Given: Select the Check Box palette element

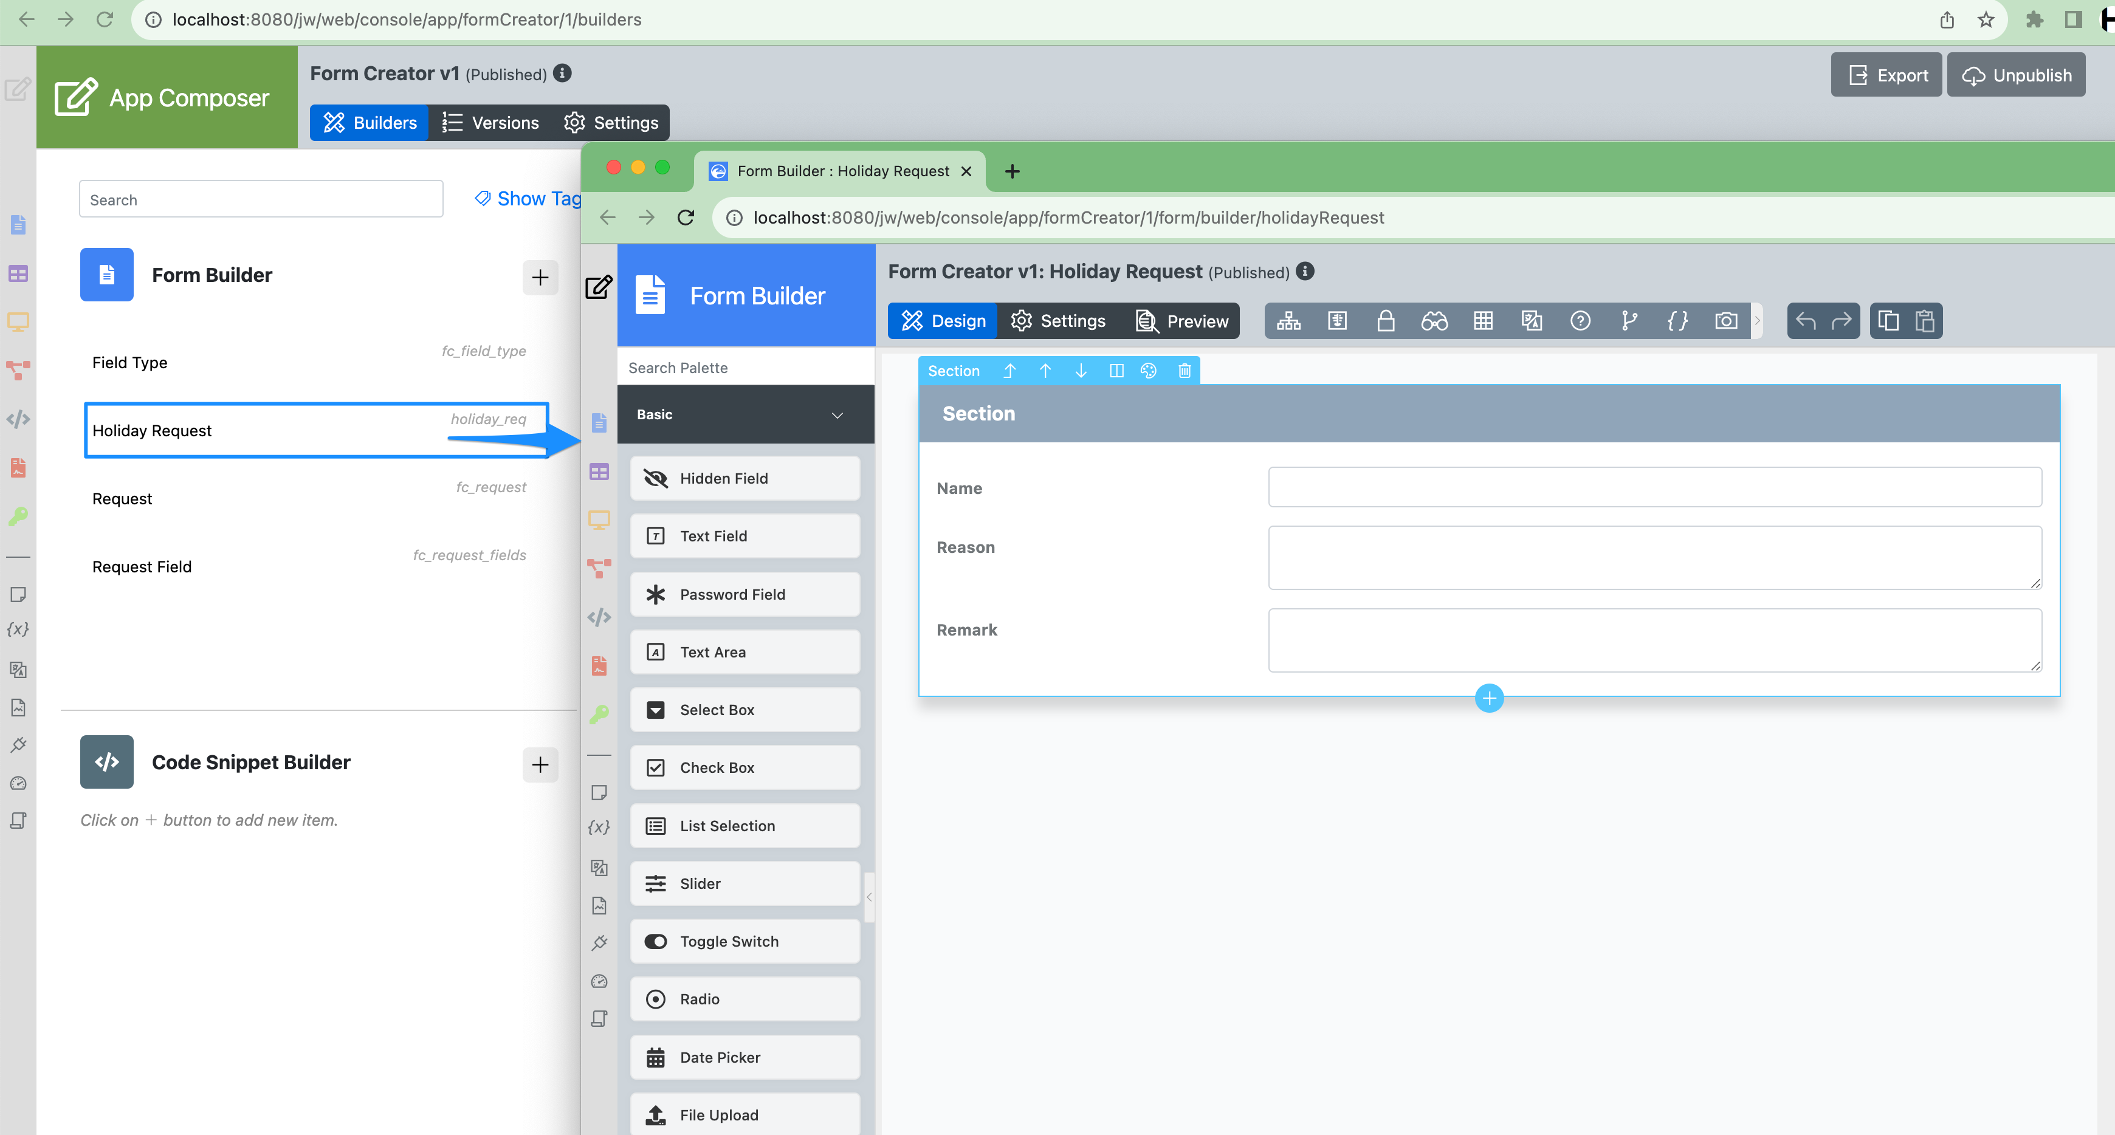Looking at the screenshot, I should [745, 767].
